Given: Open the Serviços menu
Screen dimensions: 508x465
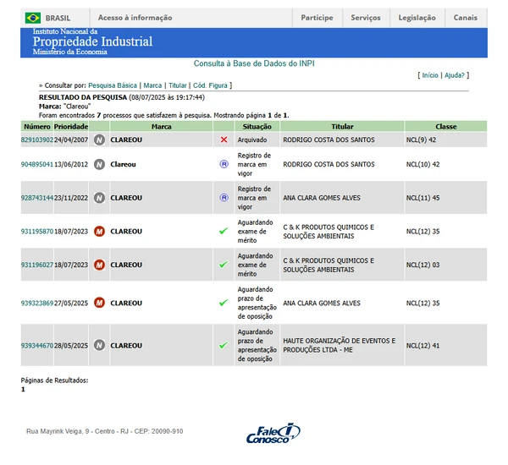Looking at the screenshot, I should (x=366, y=18).
